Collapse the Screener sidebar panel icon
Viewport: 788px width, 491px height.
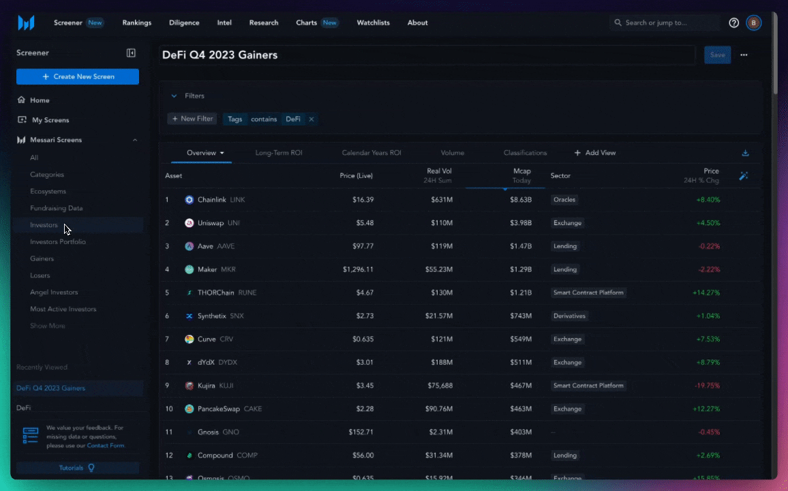131,53
